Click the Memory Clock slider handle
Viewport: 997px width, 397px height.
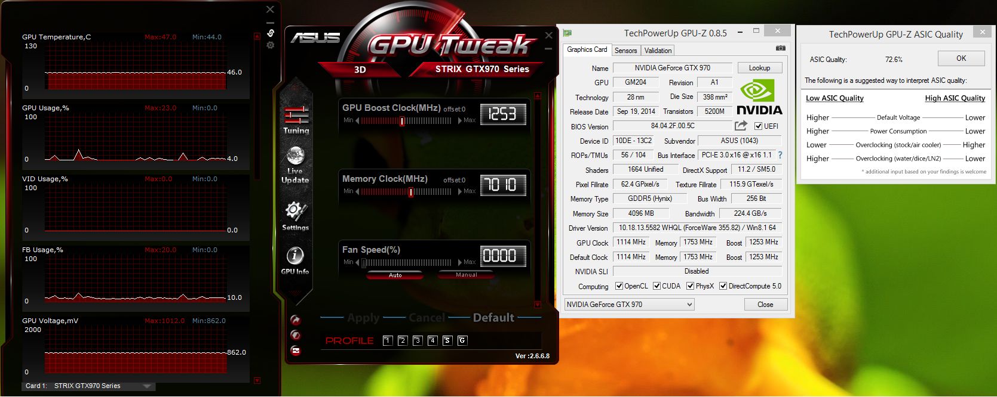pos(410,192)
